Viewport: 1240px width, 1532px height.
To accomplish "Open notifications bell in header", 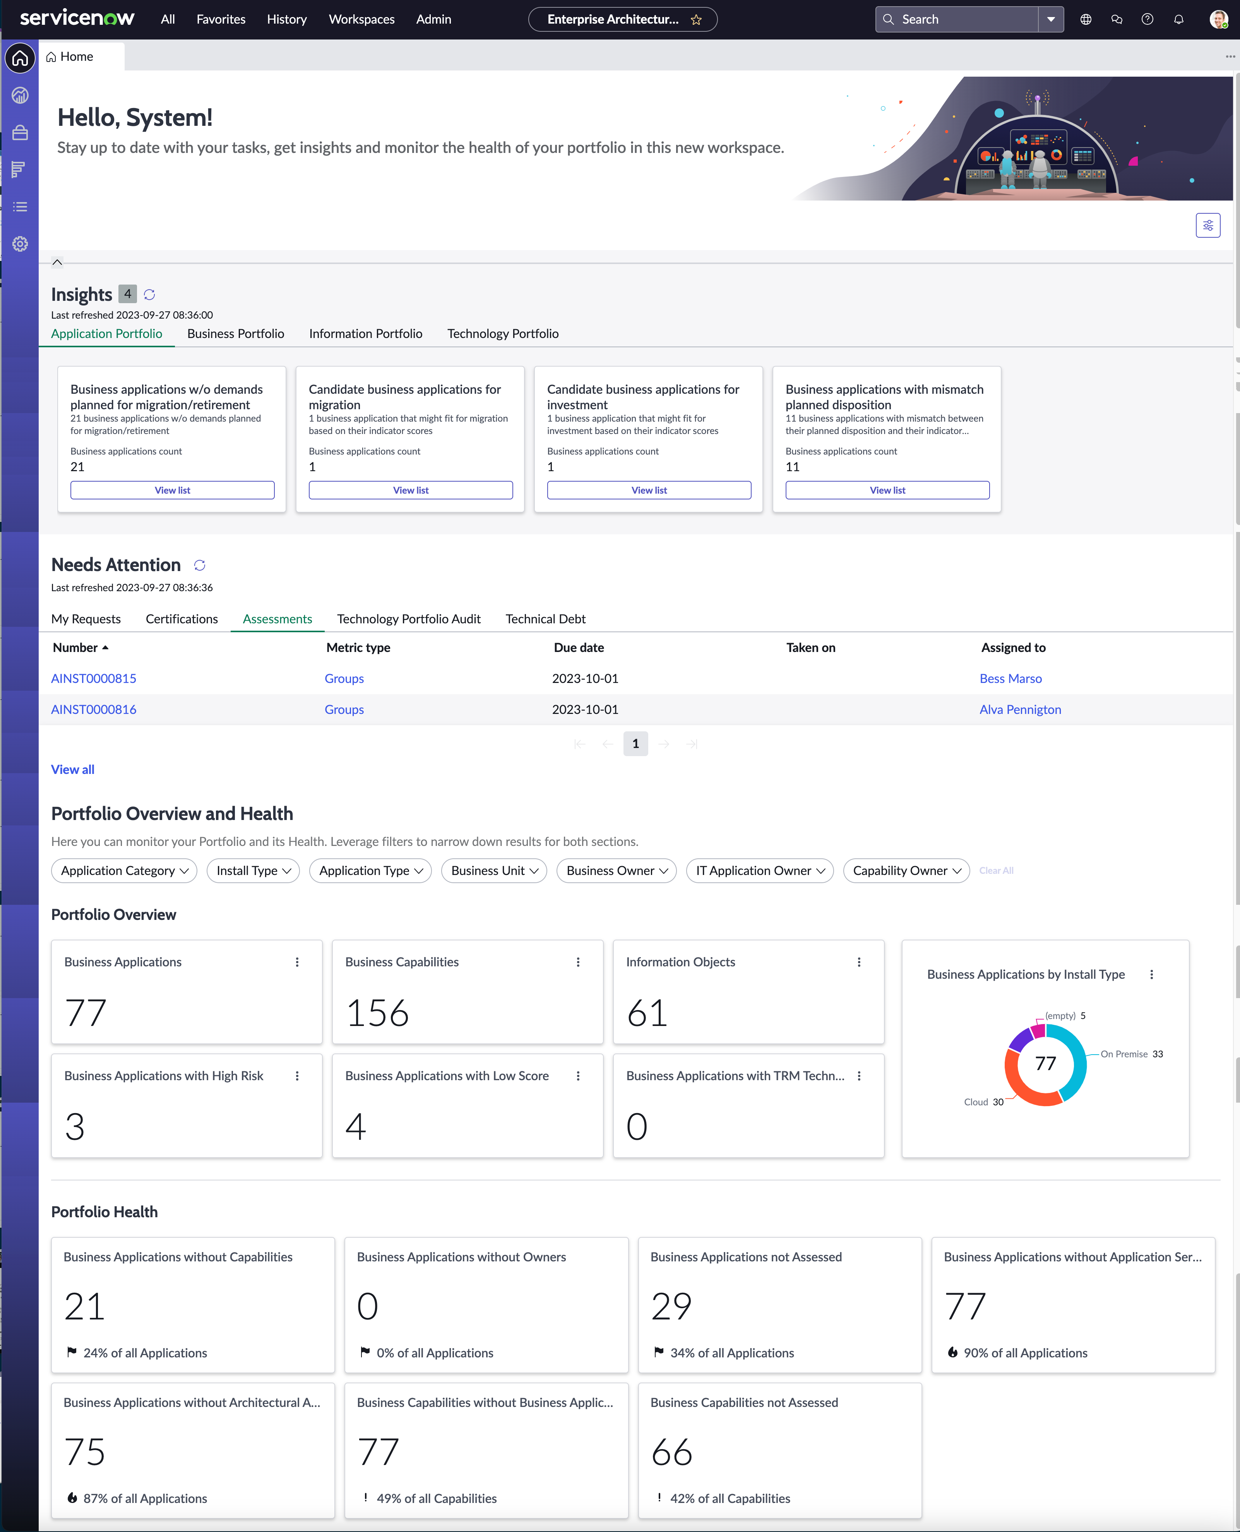I will [x=1178, y=19].
